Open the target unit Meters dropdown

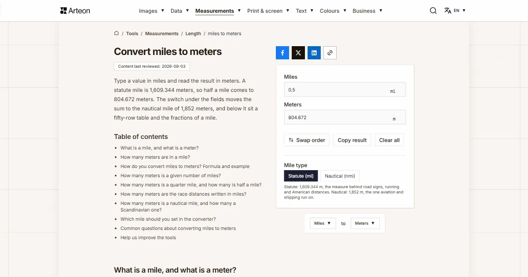365,223
